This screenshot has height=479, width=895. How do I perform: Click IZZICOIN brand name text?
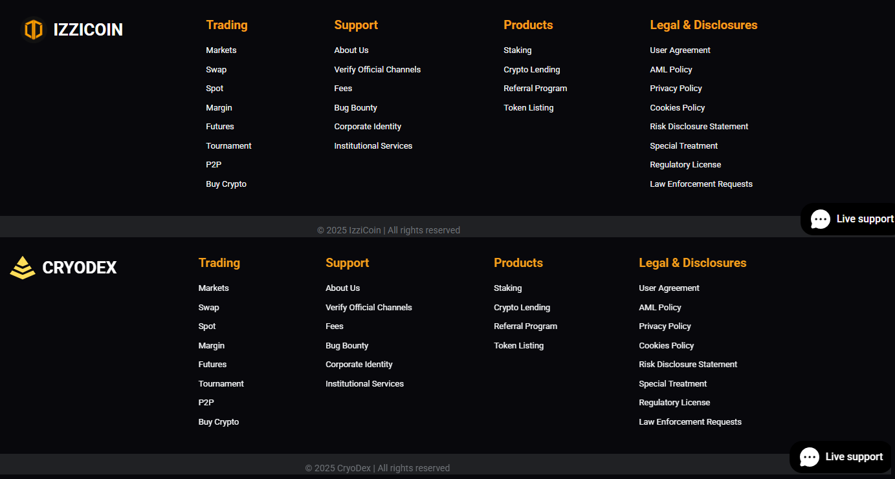click(88, 30)
